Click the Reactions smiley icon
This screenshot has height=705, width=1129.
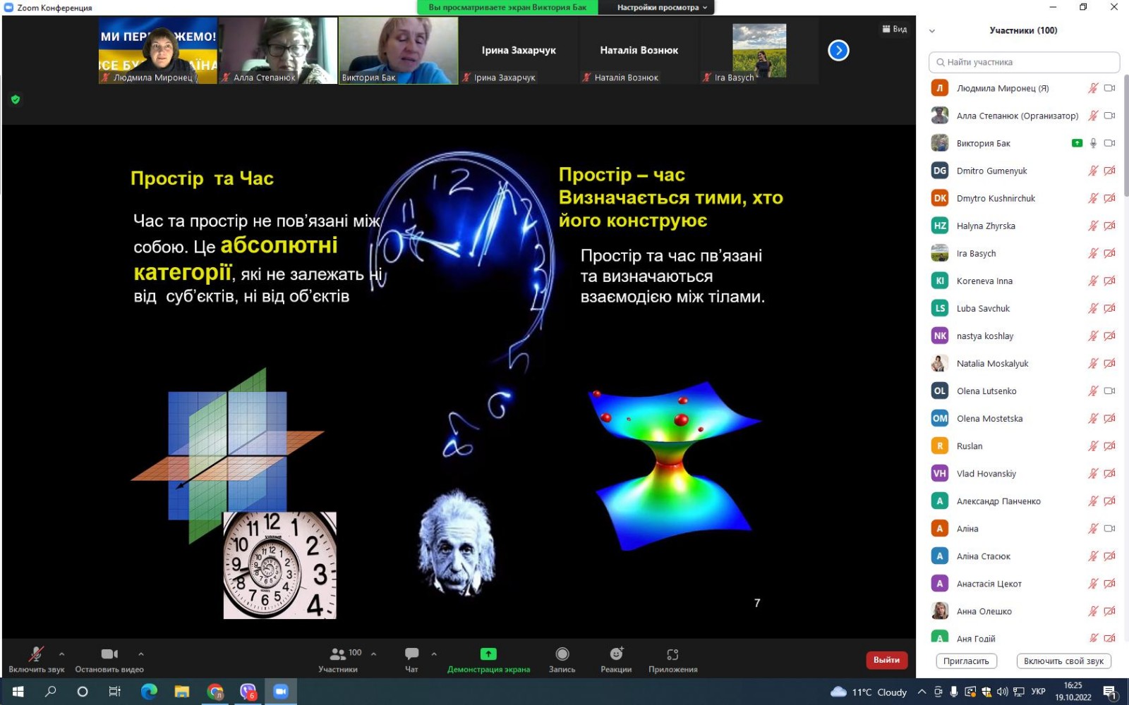(x=616, y=654)
